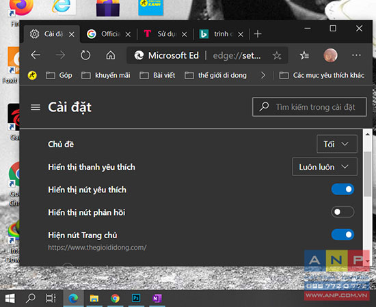The width and height of the screenshot is (376, 307).
Task: Click the browser back arrow
Action: coord(36,55)
